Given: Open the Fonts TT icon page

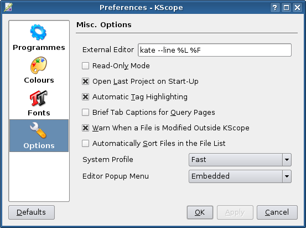Looking at the screenshot, I should click(x=38, y=98).
